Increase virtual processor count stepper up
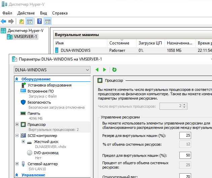The height and width of the screenshot is (178, 212). 184,105
